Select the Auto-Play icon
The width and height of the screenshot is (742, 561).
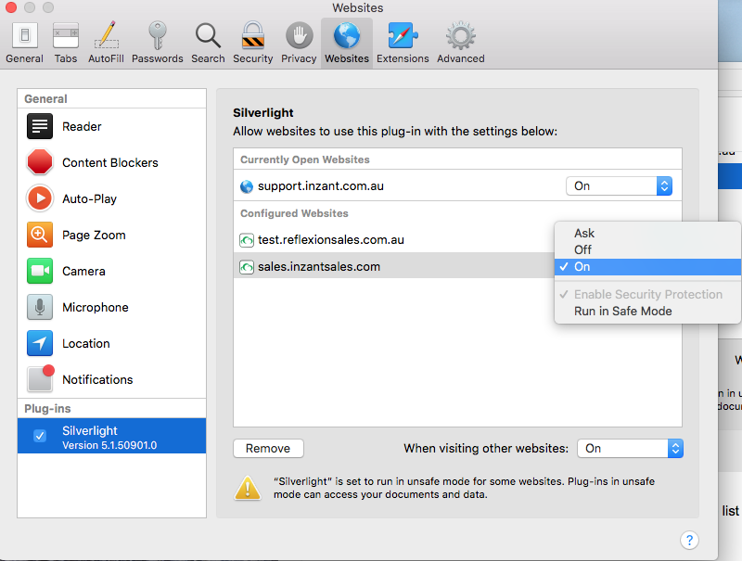pos(40,198)
